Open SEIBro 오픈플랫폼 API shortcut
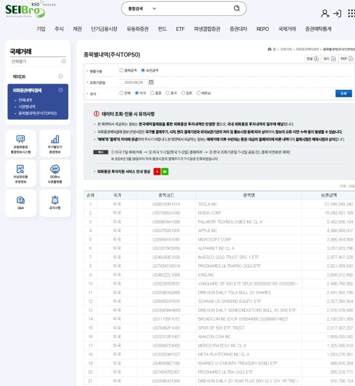Screen dimensions: 355x386 pyautogui.click(x=55, y=174)
